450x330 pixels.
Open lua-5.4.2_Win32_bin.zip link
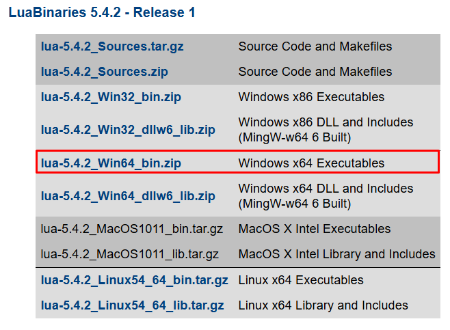[111, 97]
